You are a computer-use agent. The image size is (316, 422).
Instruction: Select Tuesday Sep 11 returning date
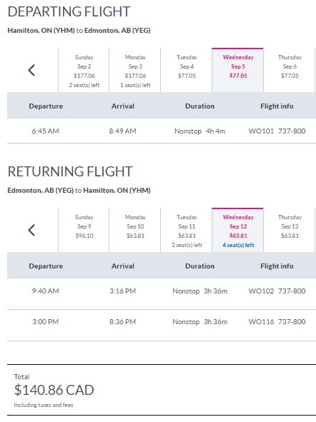click(187, 231)
